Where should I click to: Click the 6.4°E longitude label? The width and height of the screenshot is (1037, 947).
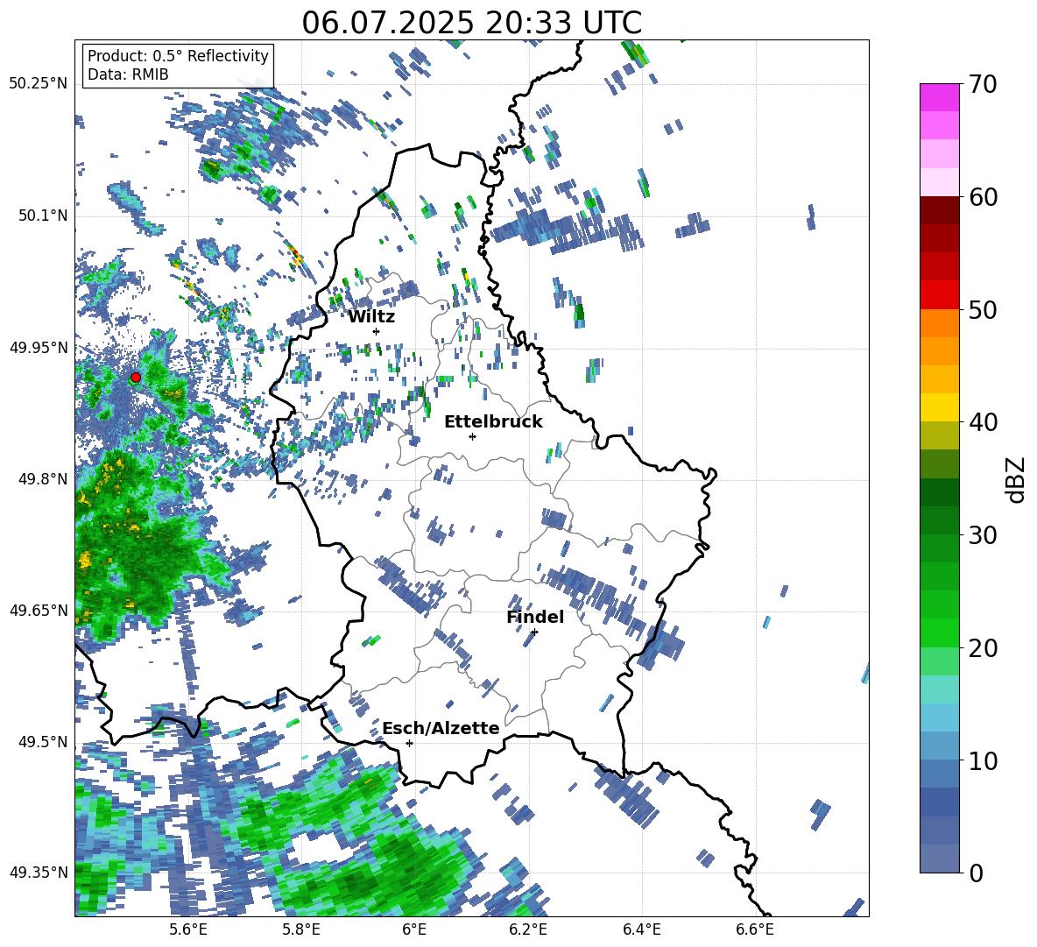click(641, 929)
